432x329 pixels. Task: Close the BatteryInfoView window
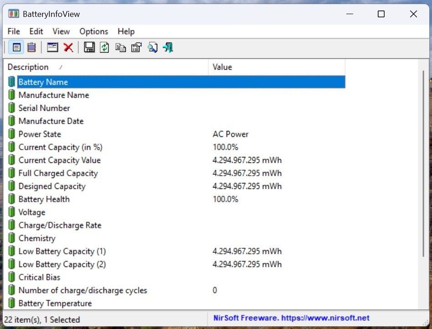413,14
